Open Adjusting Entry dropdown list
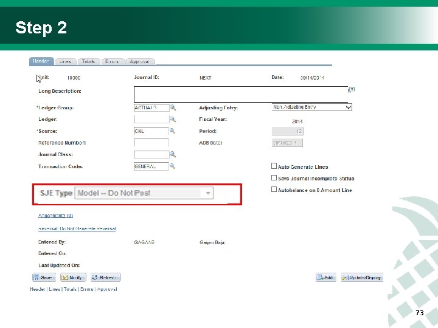The height and width of the screenshot is (328, 438). pos(311,107)
